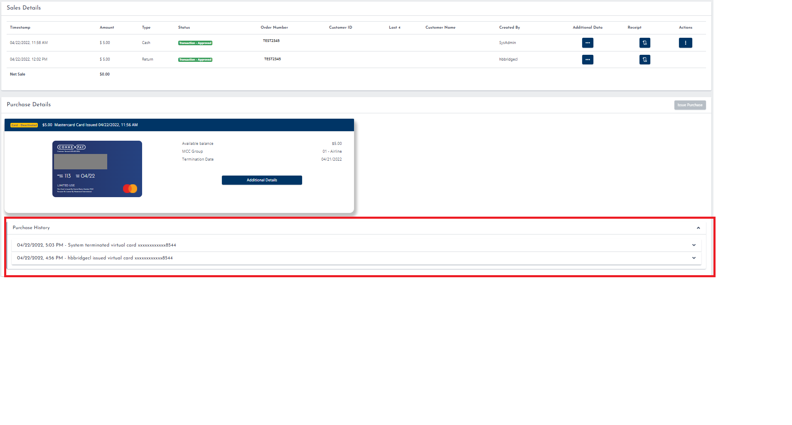This screenshot has width=792, height=425.
Task: Open actions menu for the Cash transaction
Action: coord(686,43)
